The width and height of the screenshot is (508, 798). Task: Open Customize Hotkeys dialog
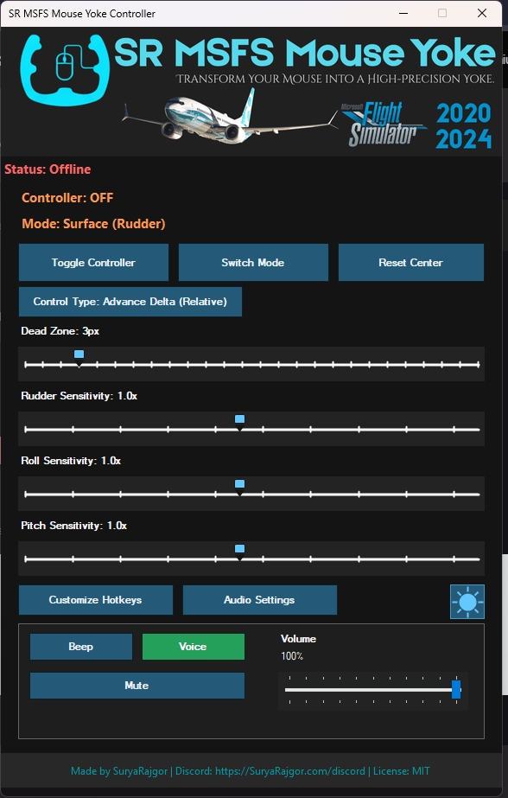click(x=96, y=600)
